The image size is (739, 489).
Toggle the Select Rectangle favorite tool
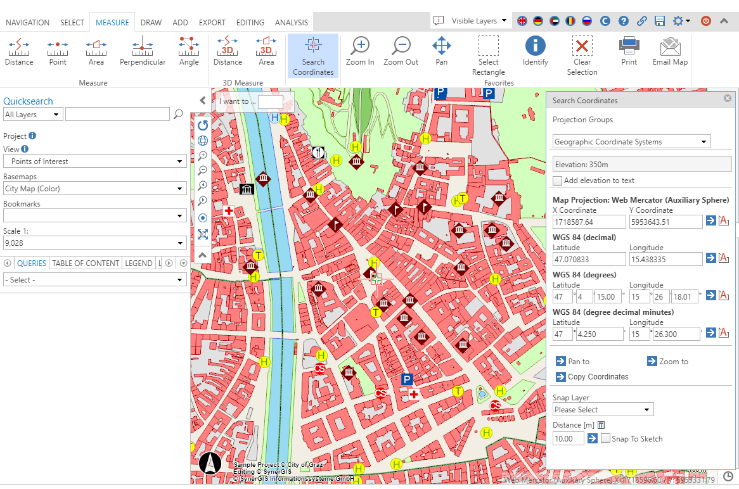488,51
